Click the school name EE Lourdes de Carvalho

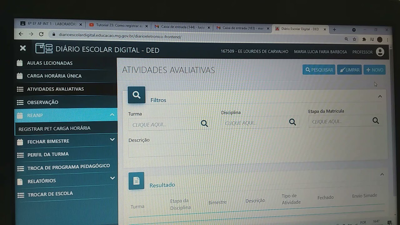click(254, 52)
